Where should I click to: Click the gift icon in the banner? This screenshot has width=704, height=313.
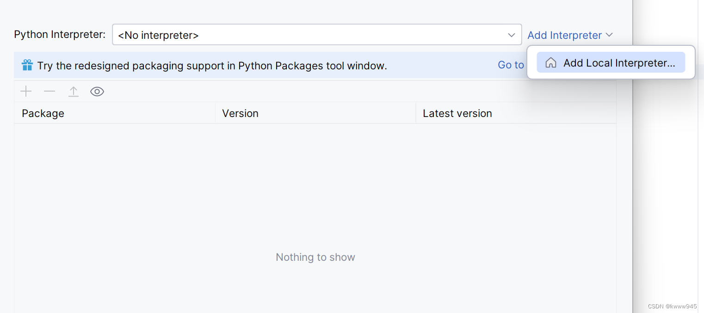tap(27, 65)
